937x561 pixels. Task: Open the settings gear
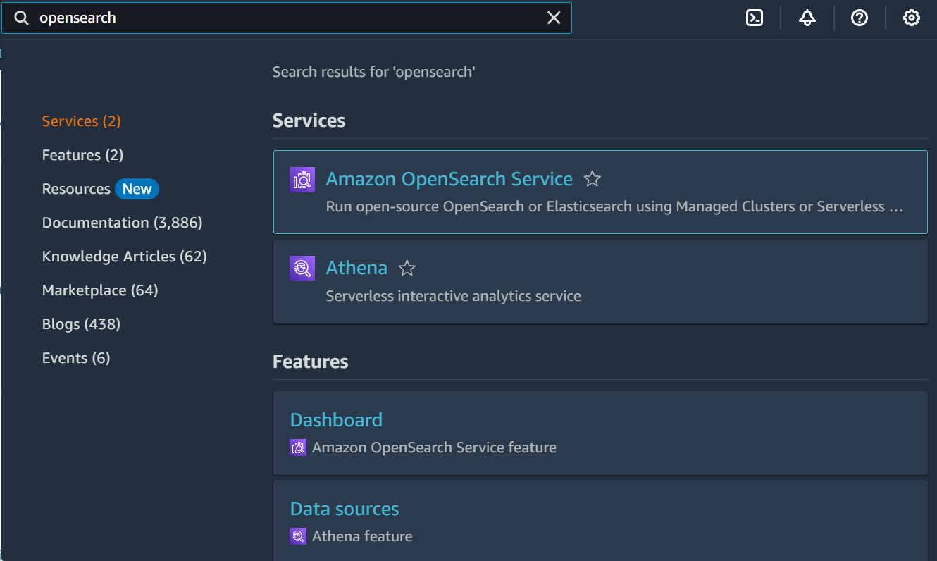pos(911,18)
